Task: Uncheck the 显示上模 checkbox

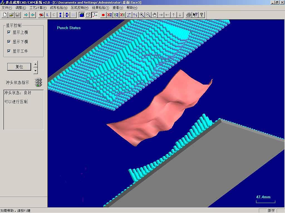Action: pos(9,32)
